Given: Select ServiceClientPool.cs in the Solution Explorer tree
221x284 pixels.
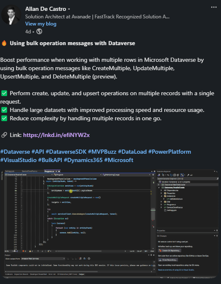Looking at the screenshot, I should pyautogui.click(x=173, y=208).
